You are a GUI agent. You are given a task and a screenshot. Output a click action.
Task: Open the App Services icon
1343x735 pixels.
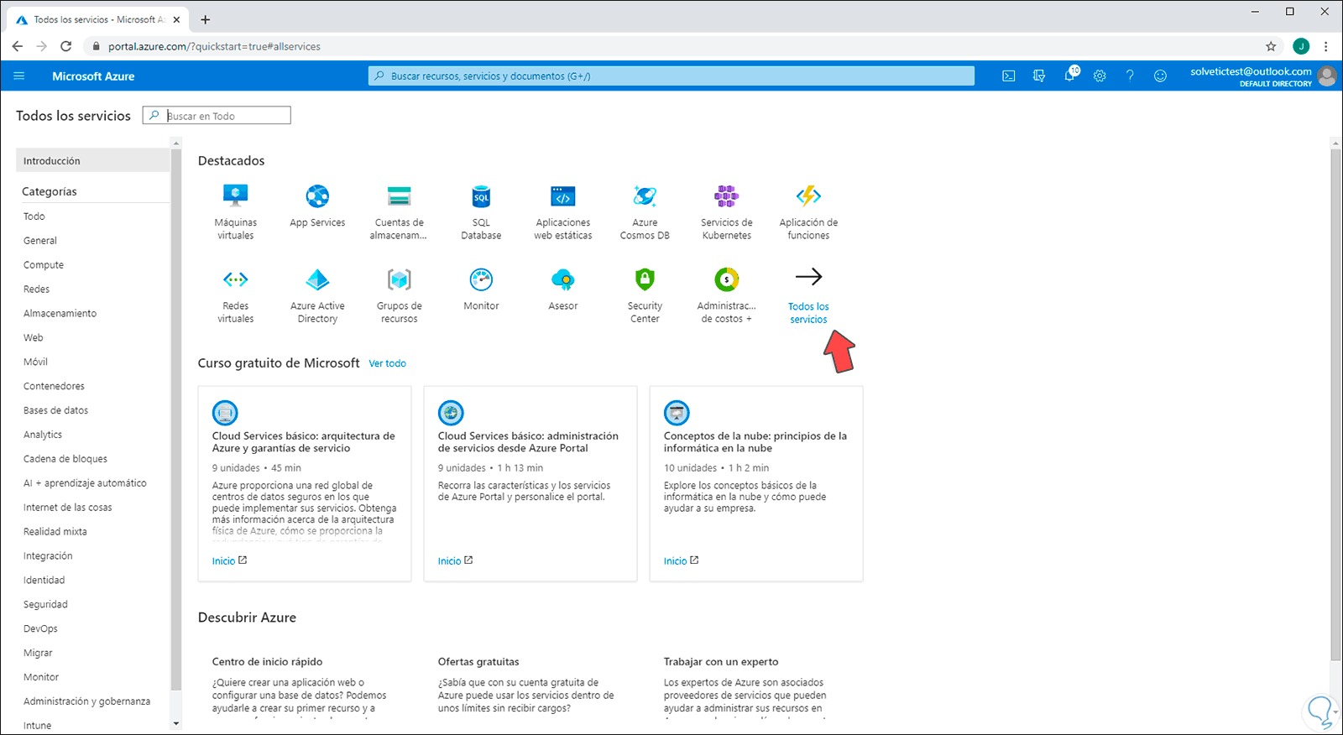tap(317, 196)
